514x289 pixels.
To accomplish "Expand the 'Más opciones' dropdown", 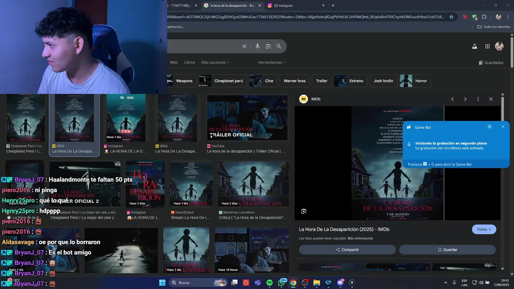I will [216, 63].
